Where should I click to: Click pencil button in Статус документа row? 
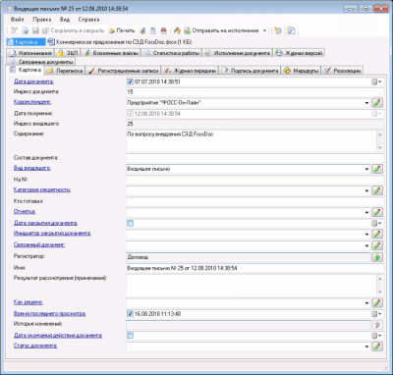377,347
